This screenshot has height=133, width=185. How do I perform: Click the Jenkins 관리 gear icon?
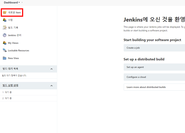pyautogui.click(x=5, y=35)
